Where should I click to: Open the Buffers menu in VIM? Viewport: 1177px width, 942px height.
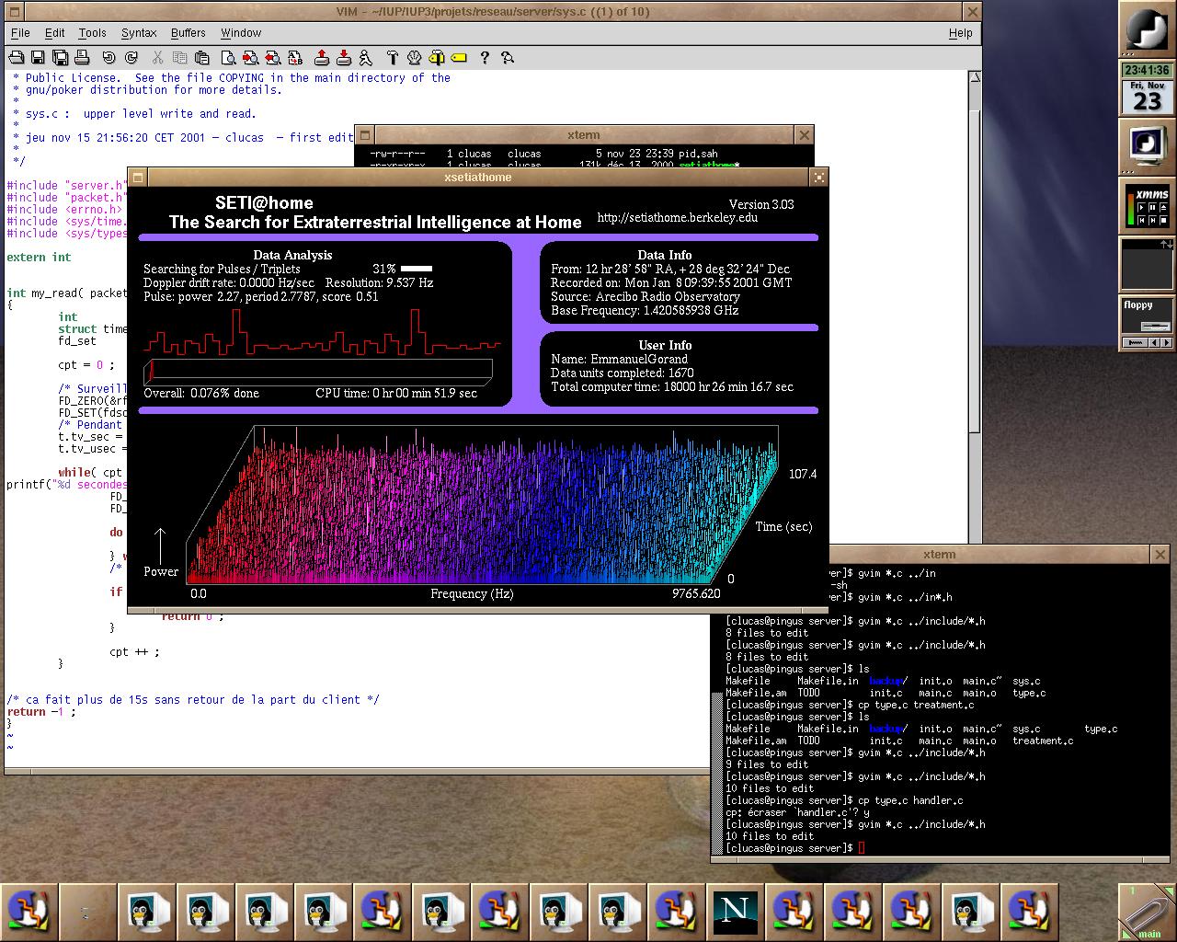click(x=189, y=32)
